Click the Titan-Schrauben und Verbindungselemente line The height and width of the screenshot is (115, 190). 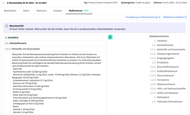click(40, 98)
